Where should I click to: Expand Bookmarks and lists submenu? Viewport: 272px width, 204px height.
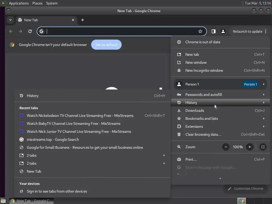tap(220, 118)
